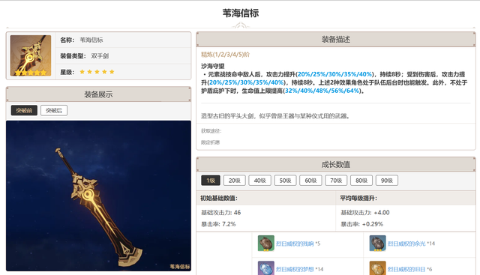The width and height of the screenshot is (480, 275).
Task: Click the 烈日威权的旧日 material icon
Action: [x=377, y=268]
